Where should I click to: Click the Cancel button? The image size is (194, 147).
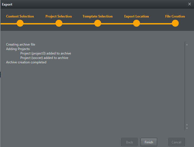(x=176, y=142)
